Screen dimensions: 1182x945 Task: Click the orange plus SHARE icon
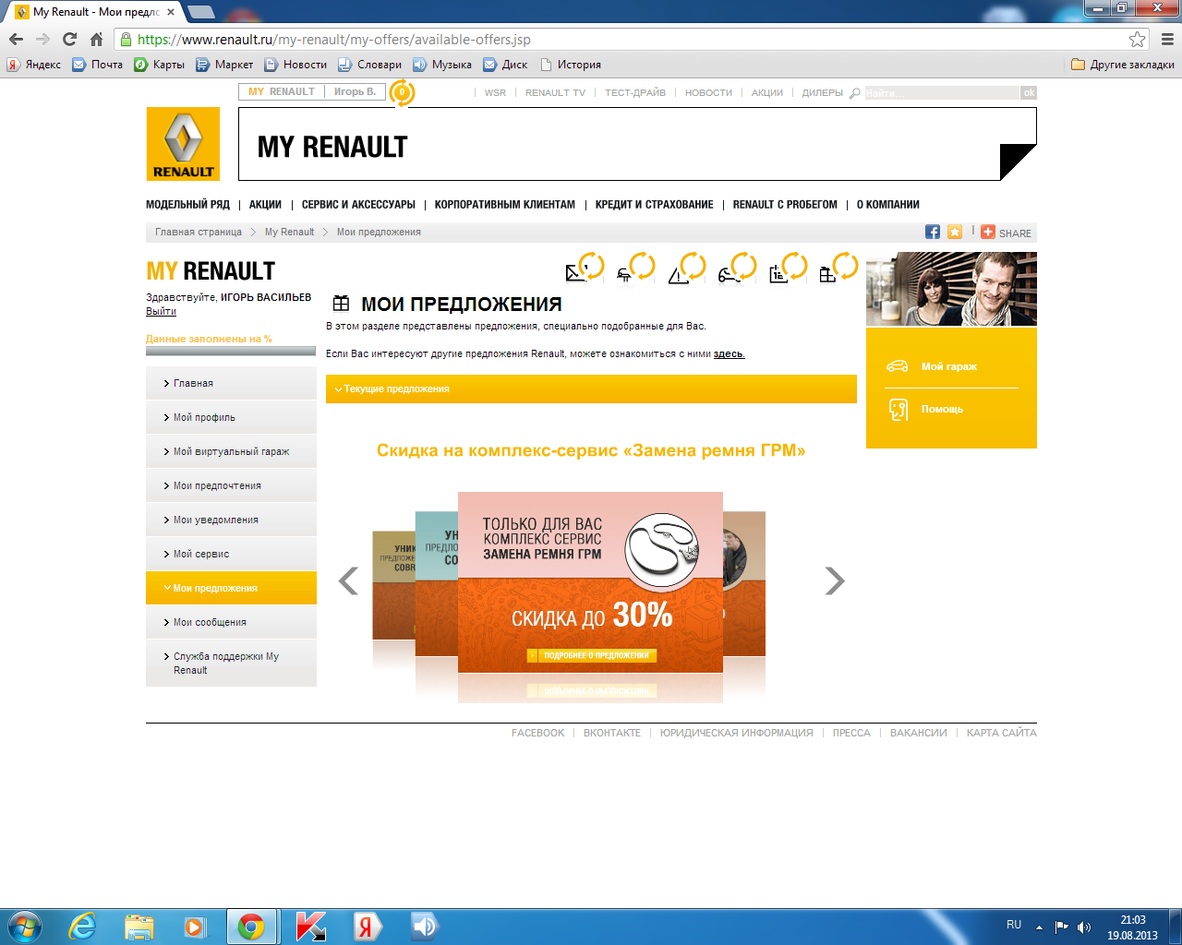(988, 233)
